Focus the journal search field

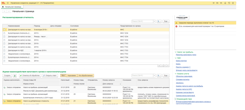pos(142,76)
